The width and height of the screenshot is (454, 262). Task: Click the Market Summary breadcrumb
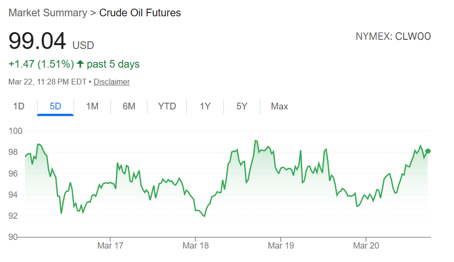coord(47,13)
